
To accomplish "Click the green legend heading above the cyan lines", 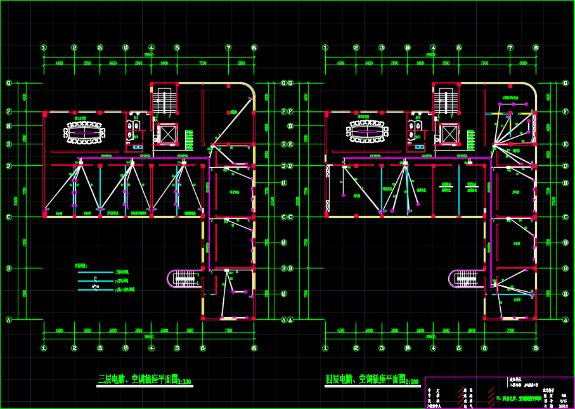I will [x=81, y=265].
